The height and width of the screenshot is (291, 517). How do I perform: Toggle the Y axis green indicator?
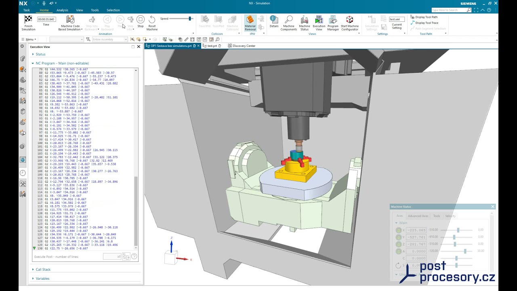399,237
